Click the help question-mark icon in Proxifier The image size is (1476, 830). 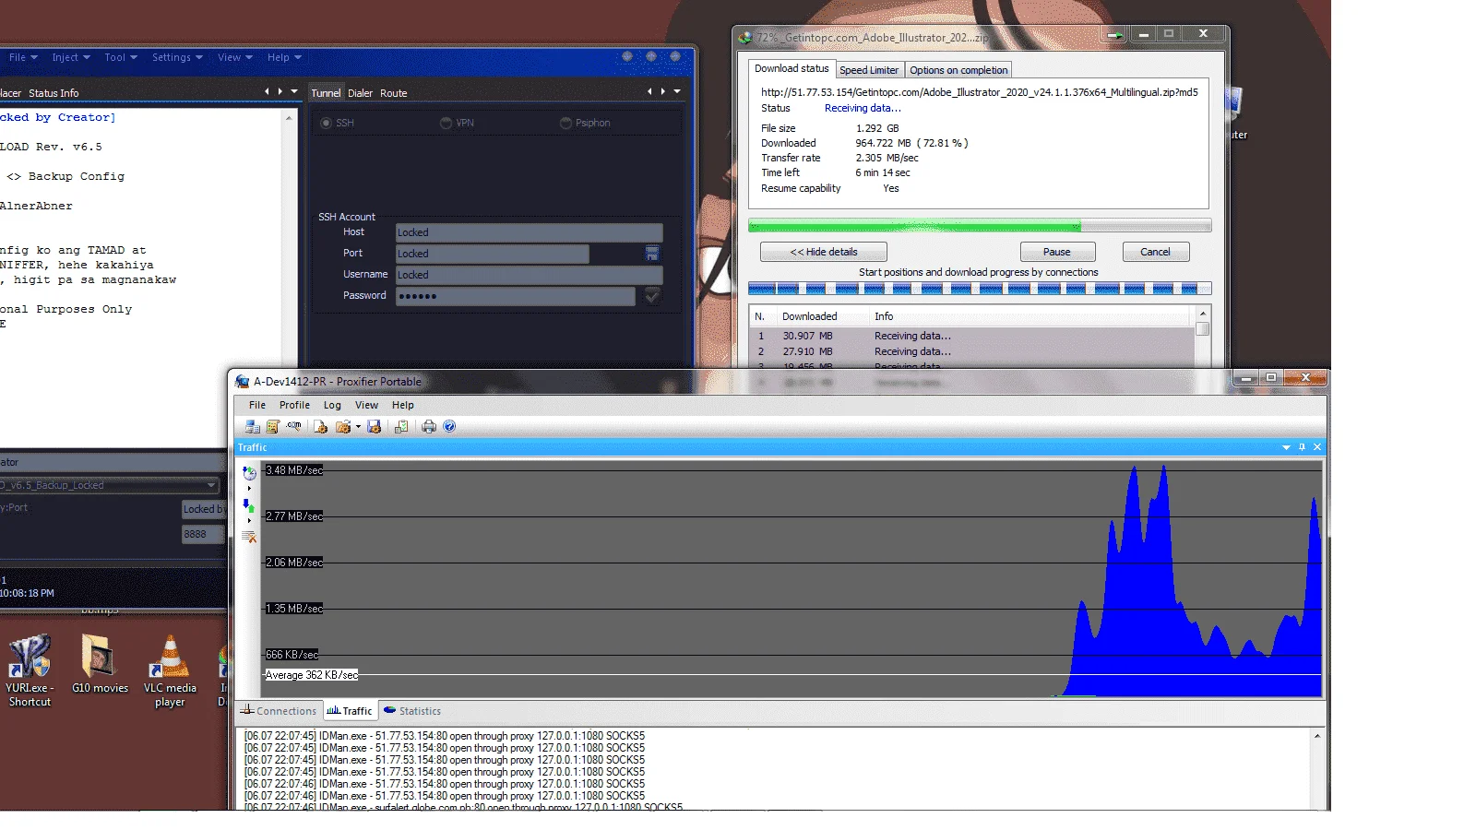tap(449, 427)
